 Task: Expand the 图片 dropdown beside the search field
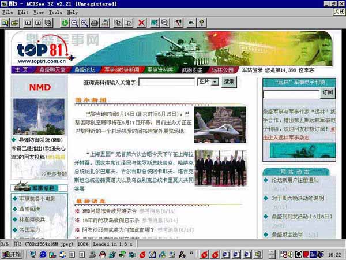215,82
